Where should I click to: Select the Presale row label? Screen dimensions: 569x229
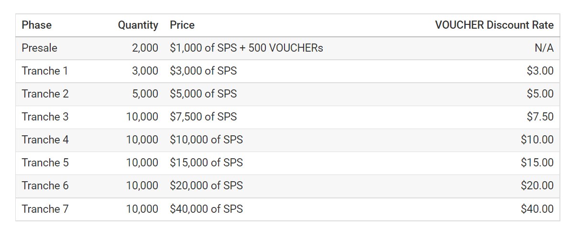40,48
